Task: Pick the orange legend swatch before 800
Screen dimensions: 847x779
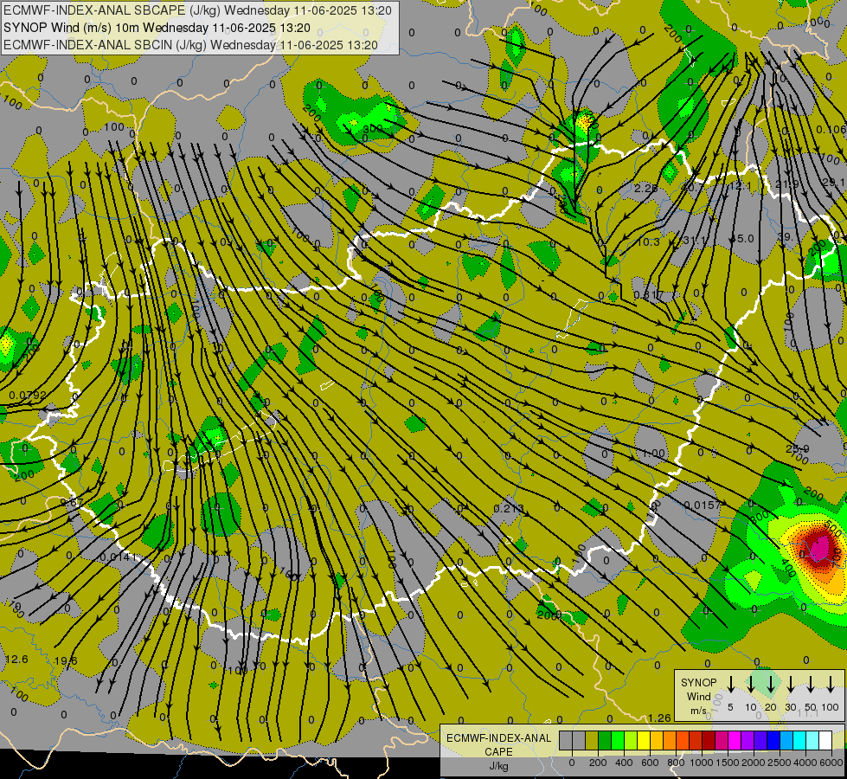Action: click(670, 741)
